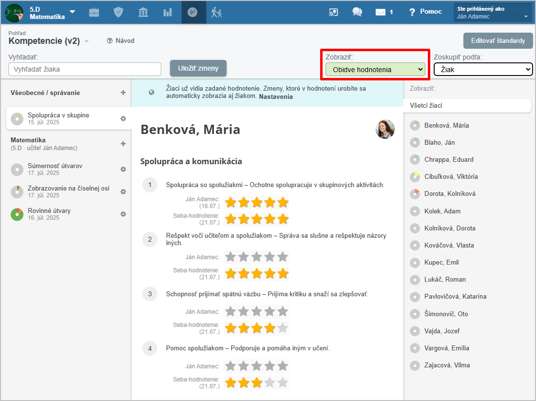Select student Kolníková, Dorota
The width and height of the screenshot is (536, 401).
[x=450, y=229]
